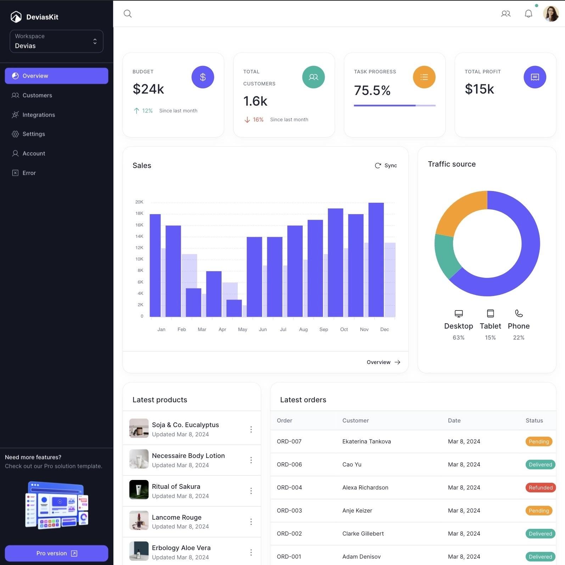This screenshot has height=565, width=565.
Task: Open contacts via the people icon
Action: [505, 14]
